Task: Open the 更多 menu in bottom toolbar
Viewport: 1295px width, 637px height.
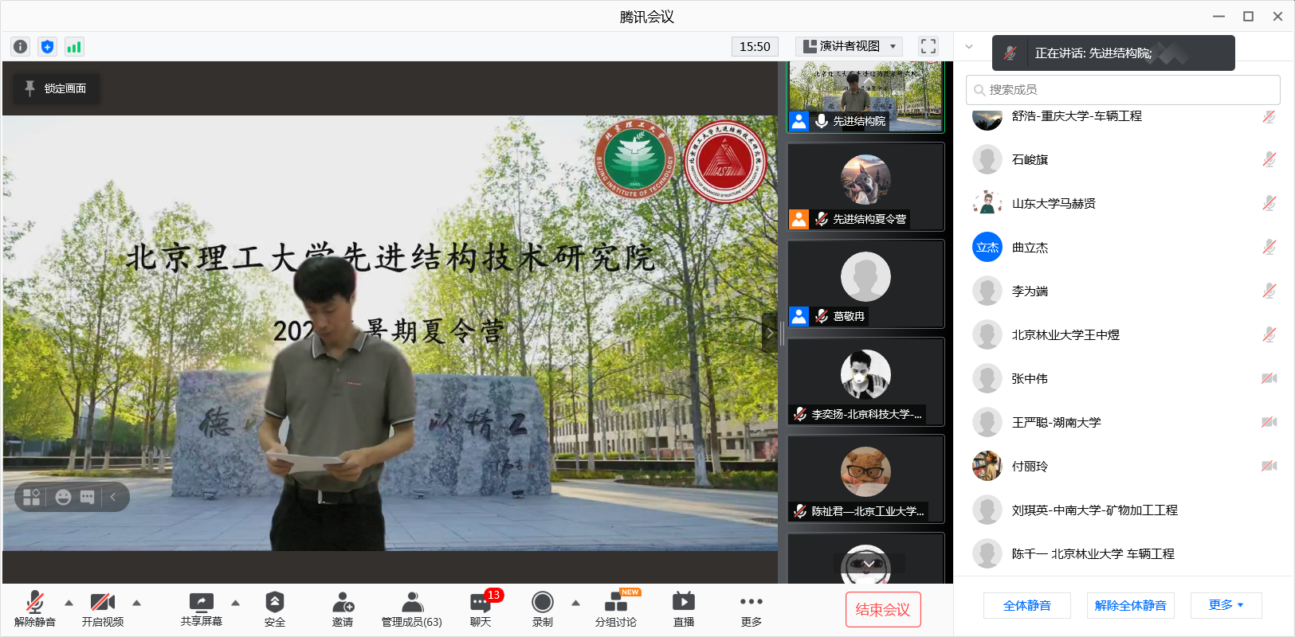Action: point(751,609)
